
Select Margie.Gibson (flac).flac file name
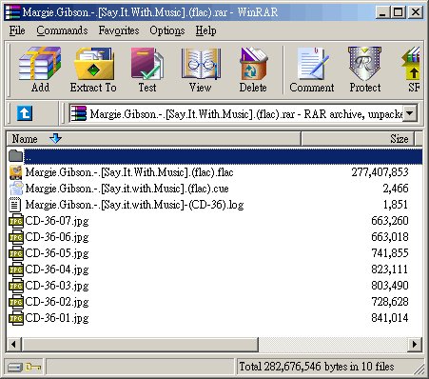coord(129,172)
